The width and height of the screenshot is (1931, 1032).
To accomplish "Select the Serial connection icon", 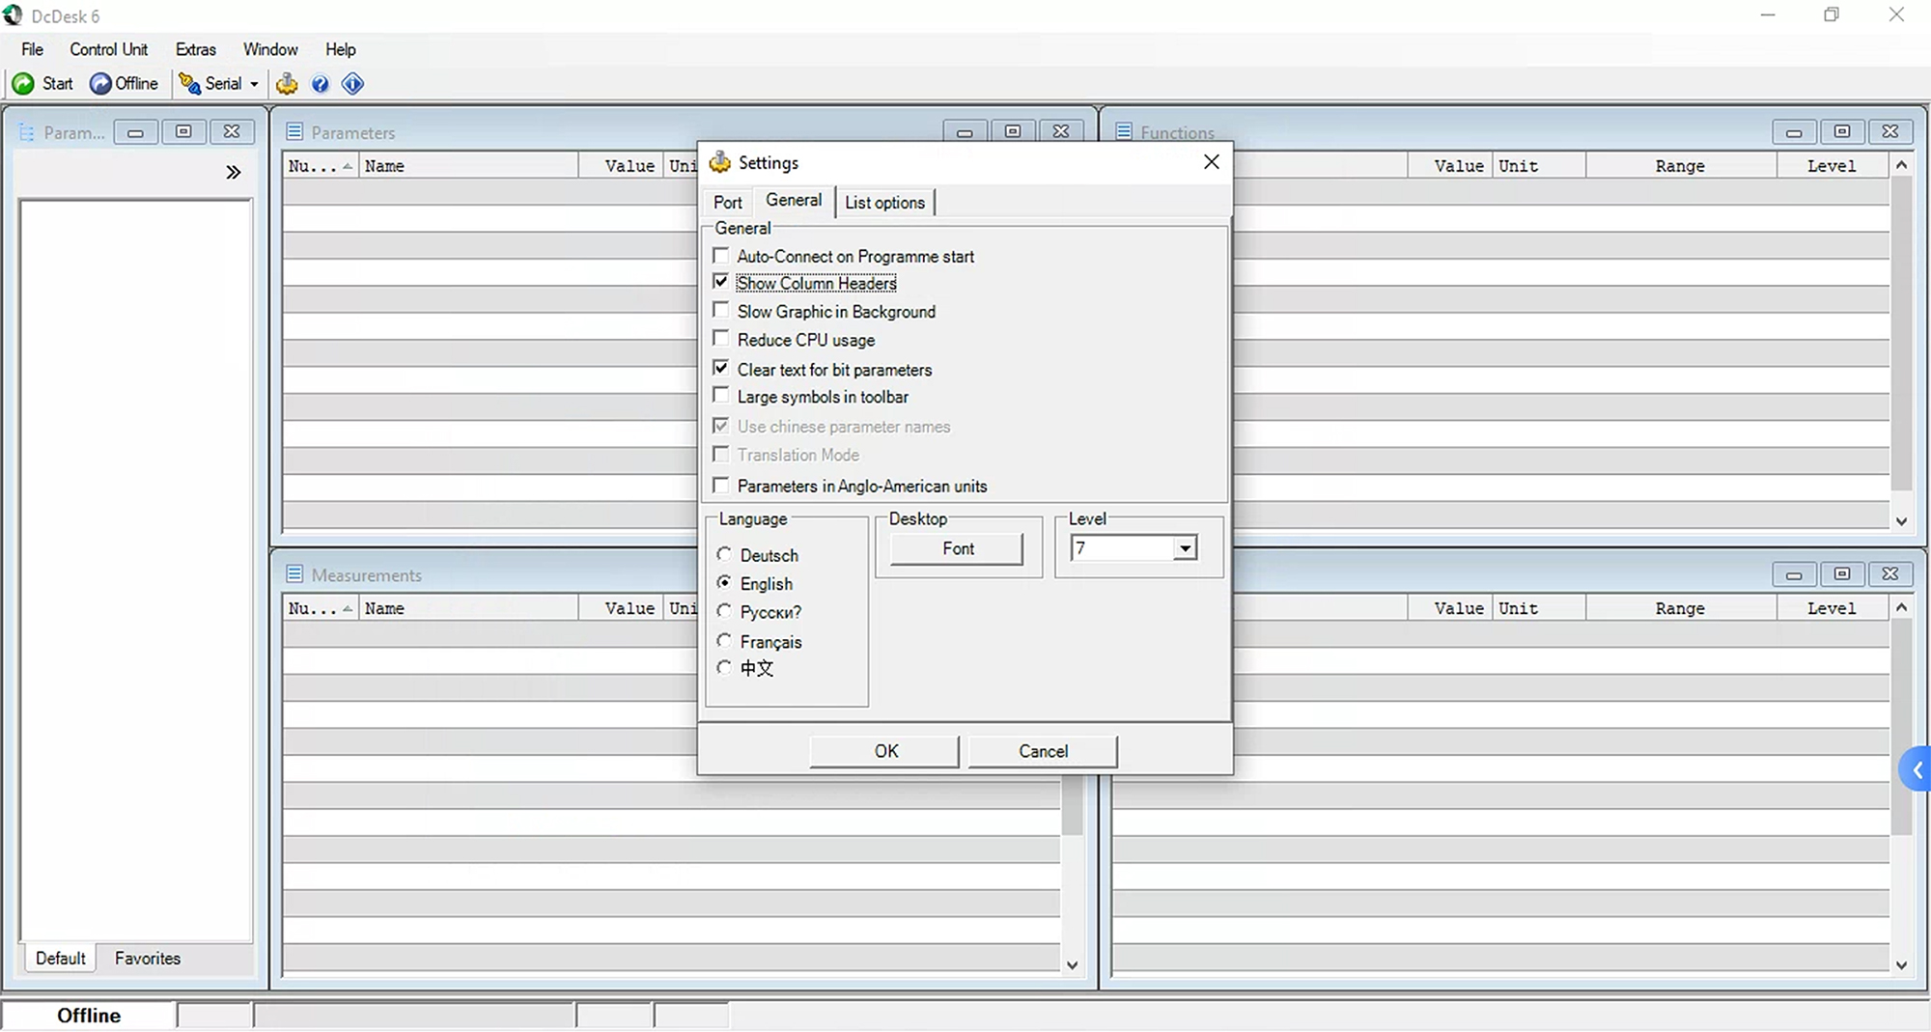I will pos(191,84).
